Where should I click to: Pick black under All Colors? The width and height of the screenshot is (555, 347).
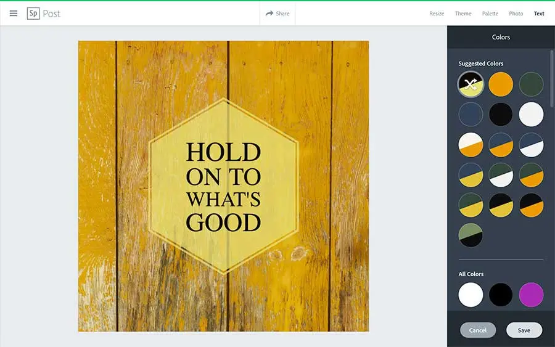pyautogui.click(x=501, y=294)
